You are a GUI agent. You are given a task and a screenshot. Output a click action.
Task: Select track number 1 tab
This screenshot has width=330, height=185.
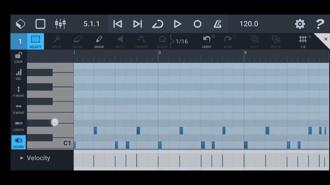(x=19, y=41)
